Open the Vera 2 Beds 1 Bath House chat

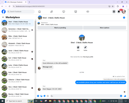click(17, 88)
